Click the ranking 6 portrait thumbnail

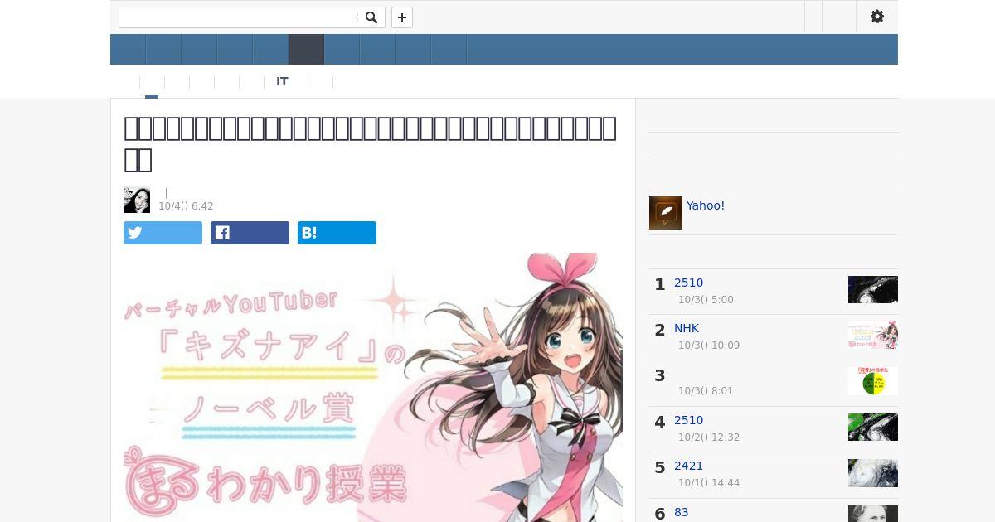click(x=873, y=514)
